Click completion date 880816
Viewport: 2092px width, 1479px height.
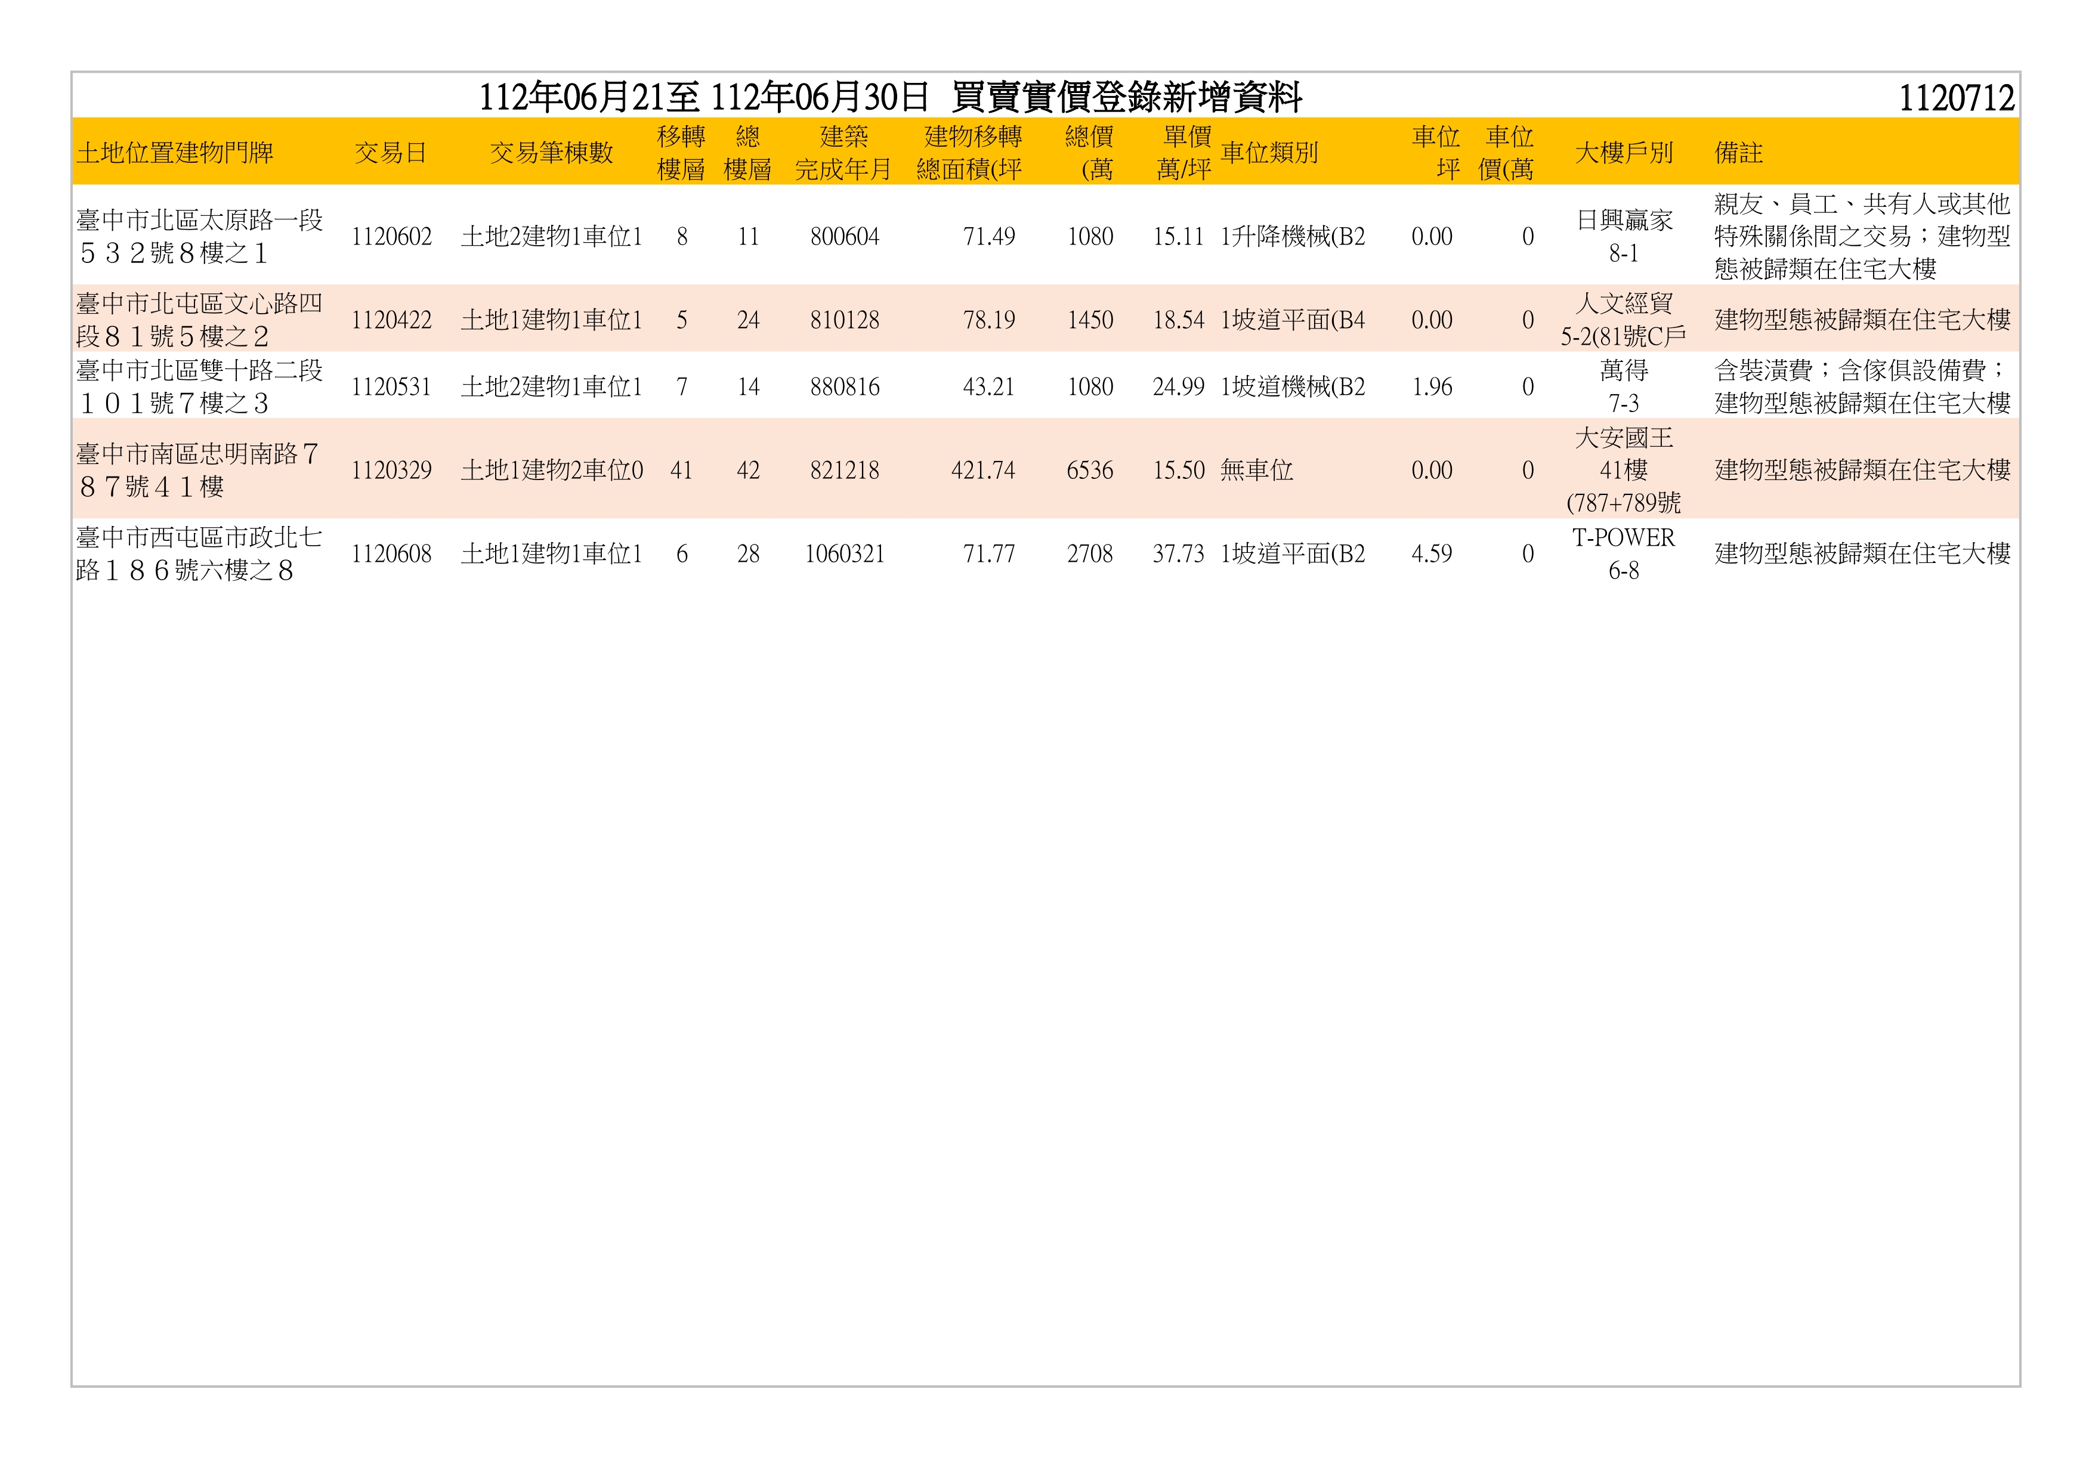point(845,387)
